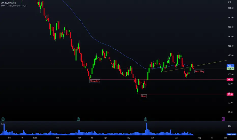Click the 94.51 red price line label
Viewport: 237px width, 140px height.
point(230,79)
